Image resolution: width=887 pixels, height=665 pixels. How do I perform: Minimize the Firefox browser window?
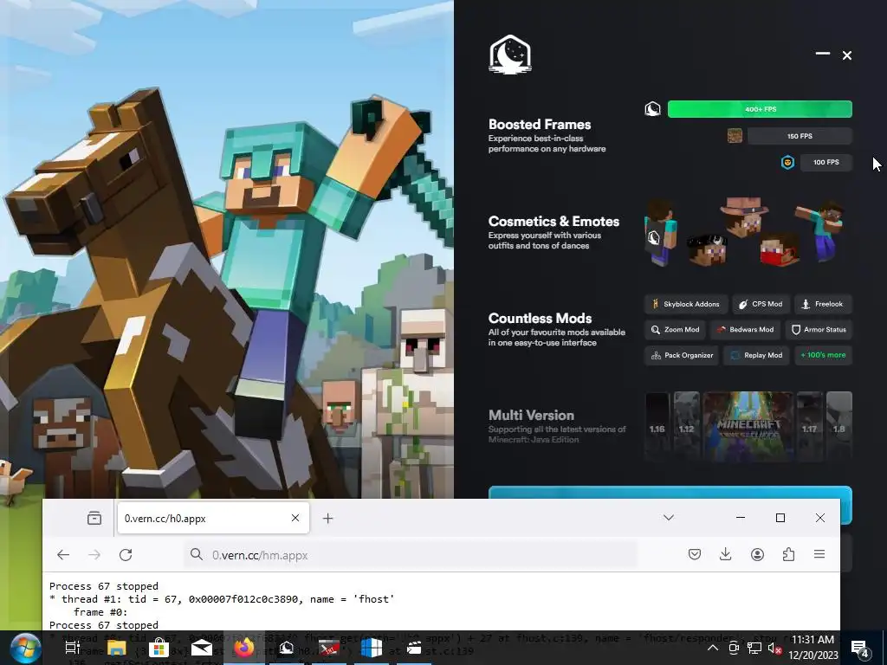point(741,518)
